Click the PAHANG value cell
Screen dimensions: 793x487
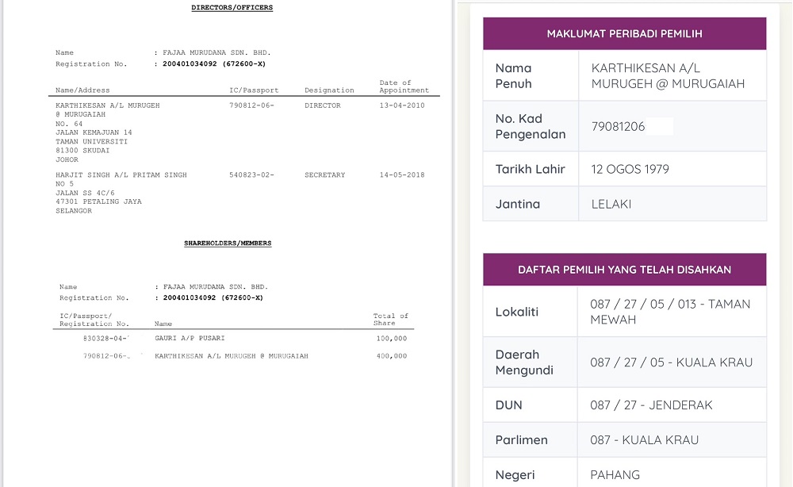click(x=615, y=475)
